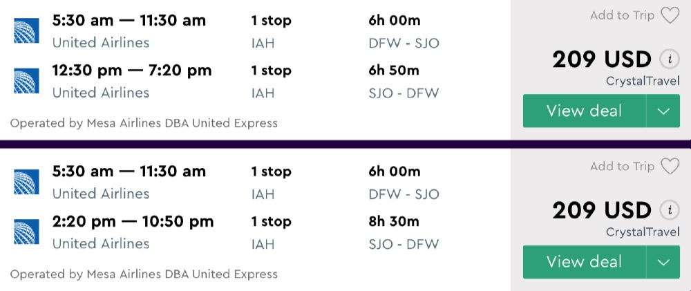Click Add to Trip on the second result
The image size is (691, 291).
(622, 166)
